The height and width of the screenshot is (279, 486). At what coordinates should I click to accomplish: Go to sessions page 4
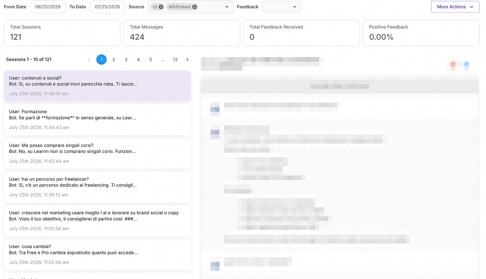click(138, 59)
